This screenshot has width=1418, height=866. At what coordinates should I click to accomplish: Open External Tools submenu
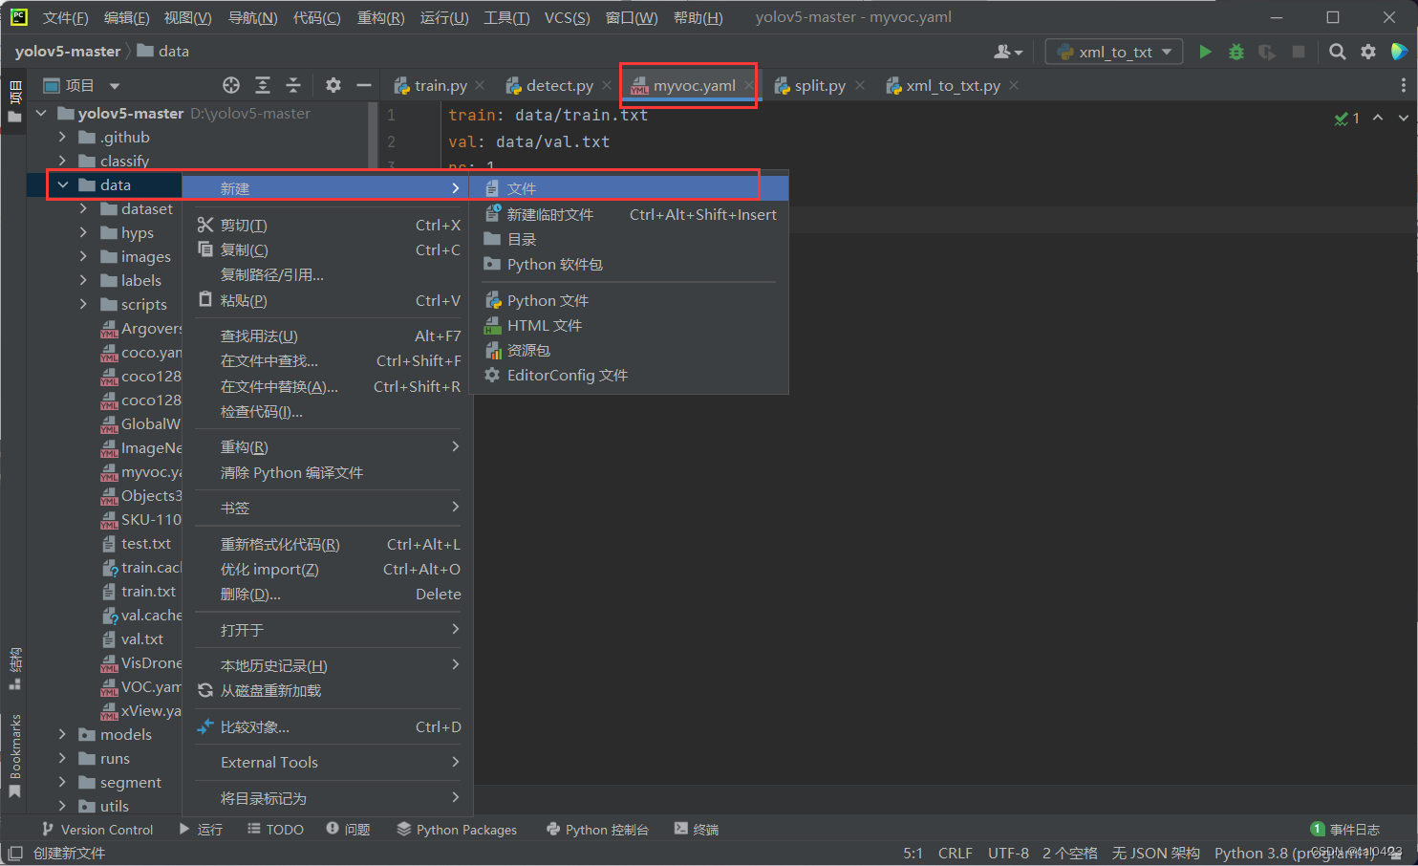(x=328, y=762)
